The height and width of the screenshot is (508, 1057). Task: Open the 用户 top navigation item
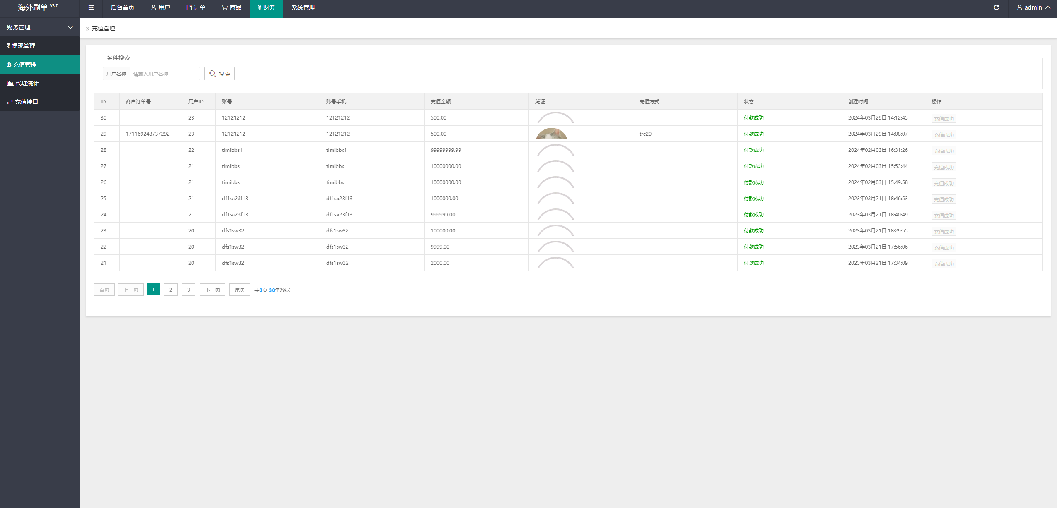coord(160,7)
